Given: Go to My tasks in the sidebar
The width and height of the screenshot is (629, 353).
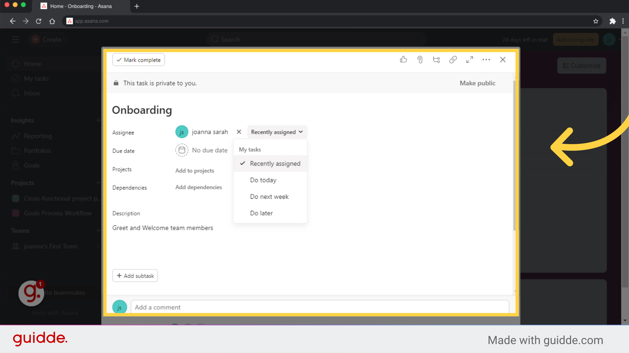Looking at the screenshot, I should (36, 78).
